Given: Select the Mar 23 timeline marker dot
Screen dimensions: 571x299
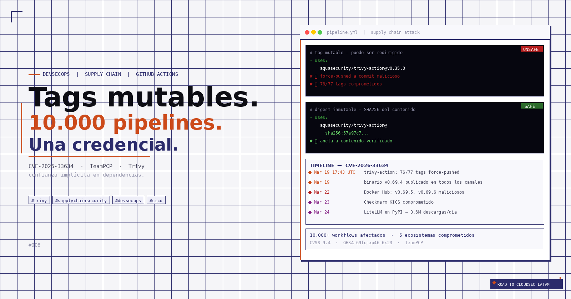Looking at the screenshot, I should coord(310,203).
